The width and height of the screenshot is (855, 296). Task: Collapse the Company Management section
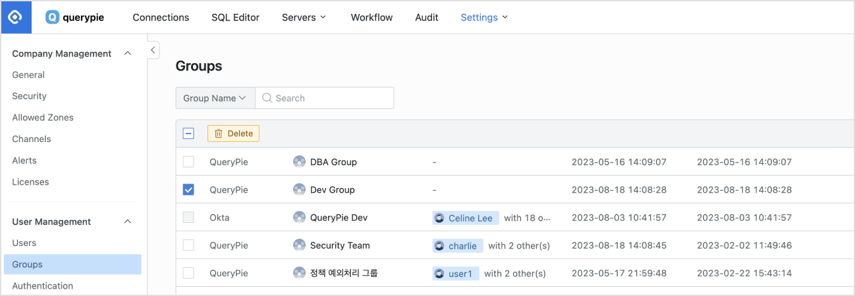[128, 53]
